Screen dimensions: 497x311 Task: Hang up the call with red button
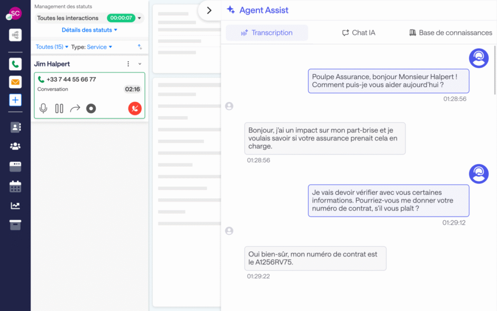coord(135,108)
